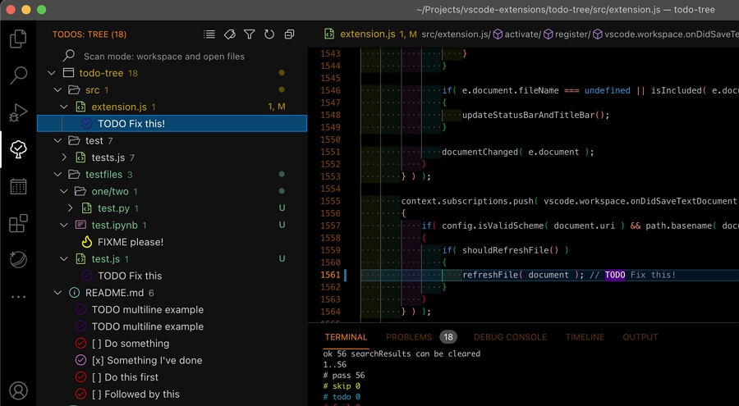Select the extension.js editor tab
The width and height of the screenshot is (739, 406).
[368, 34]
